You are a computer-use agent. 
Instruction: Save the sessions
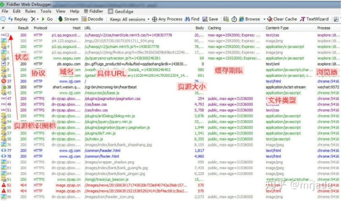point(210,19)
